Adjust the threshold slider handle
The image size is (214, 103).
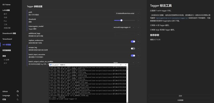click(x=121, y=20)
